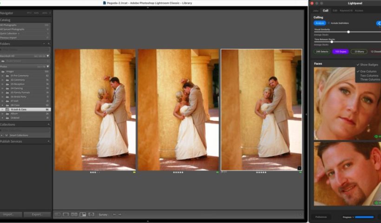
Task: Expand the Smart Collections set
Action: pos(2,135)
